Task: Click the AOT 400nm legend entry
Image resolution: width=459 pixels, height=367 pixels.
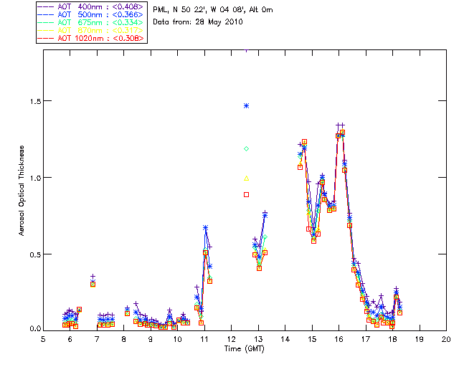Action: pos(100,6)
